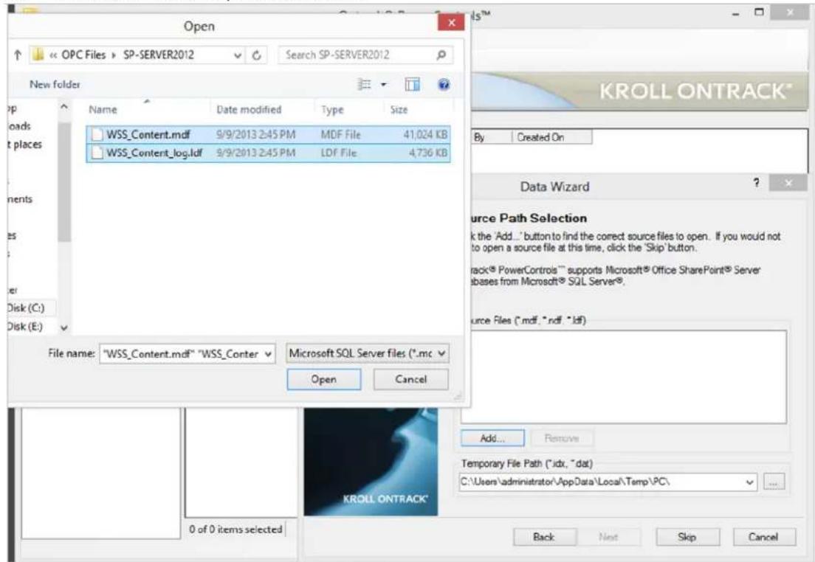The image size is (815, 562).
Task: Open the File name combo box dropdown
Action: (268, 354)
